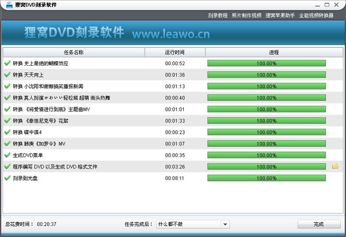Screen dimensions: 346x237
Task: Click the 运行时间 column header
Action: (x=175, y=52)
